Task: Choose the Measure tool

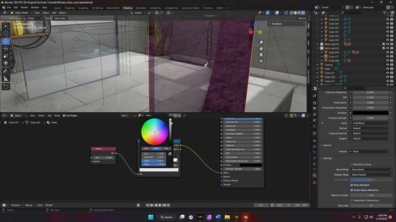Action: 6,79
